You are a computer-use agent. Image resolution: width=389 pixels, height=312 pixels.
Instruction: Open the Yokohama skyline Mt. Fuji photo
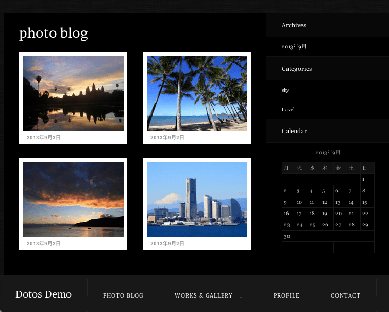click(x=197, y=200)
